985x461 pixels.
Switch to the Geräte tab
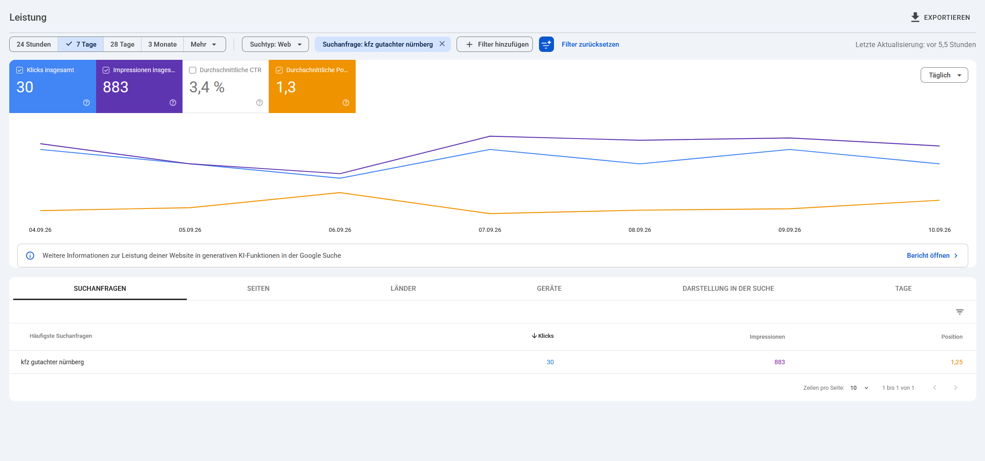click(549, 289)
